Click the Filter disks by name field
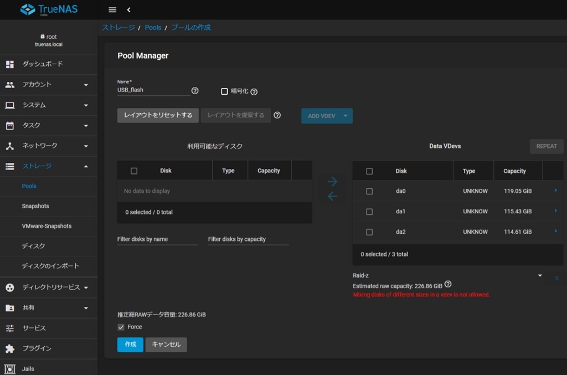 157,239
